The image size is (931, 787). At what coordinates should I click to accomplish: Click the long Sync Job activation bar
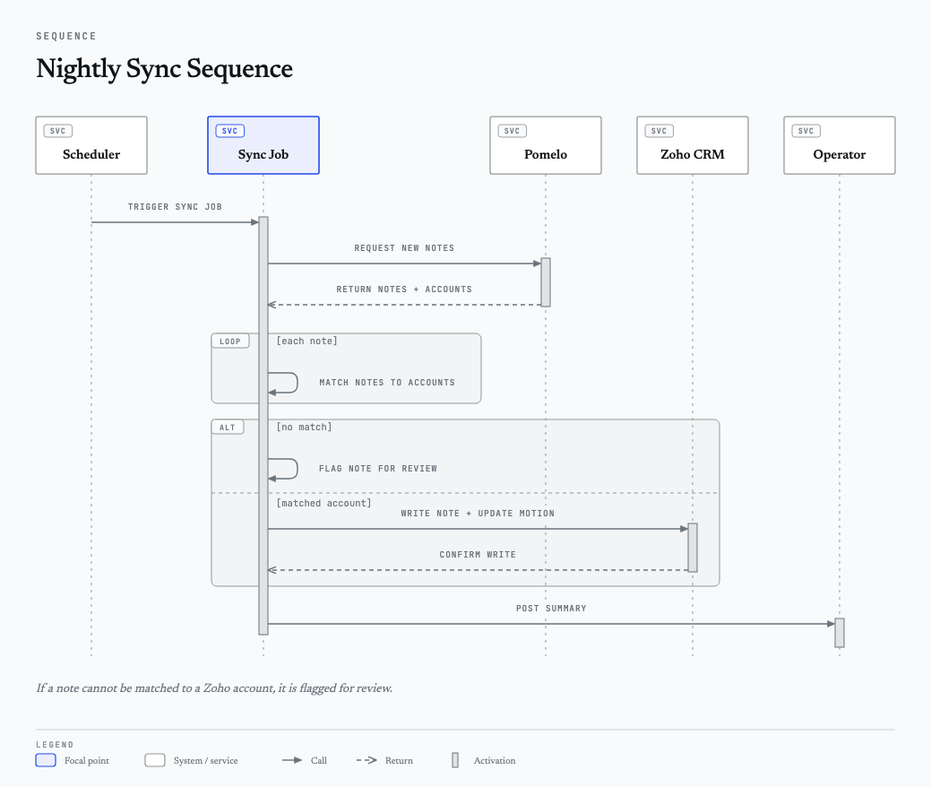tap(263, 425)
